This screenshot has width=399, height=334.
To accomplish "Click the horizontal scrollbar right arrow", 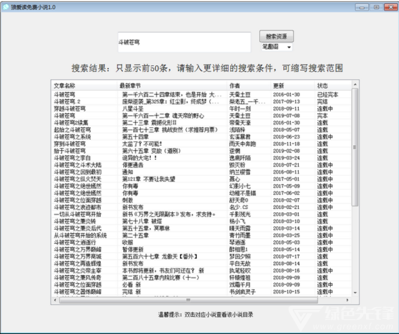I will (x=348, y=300).
